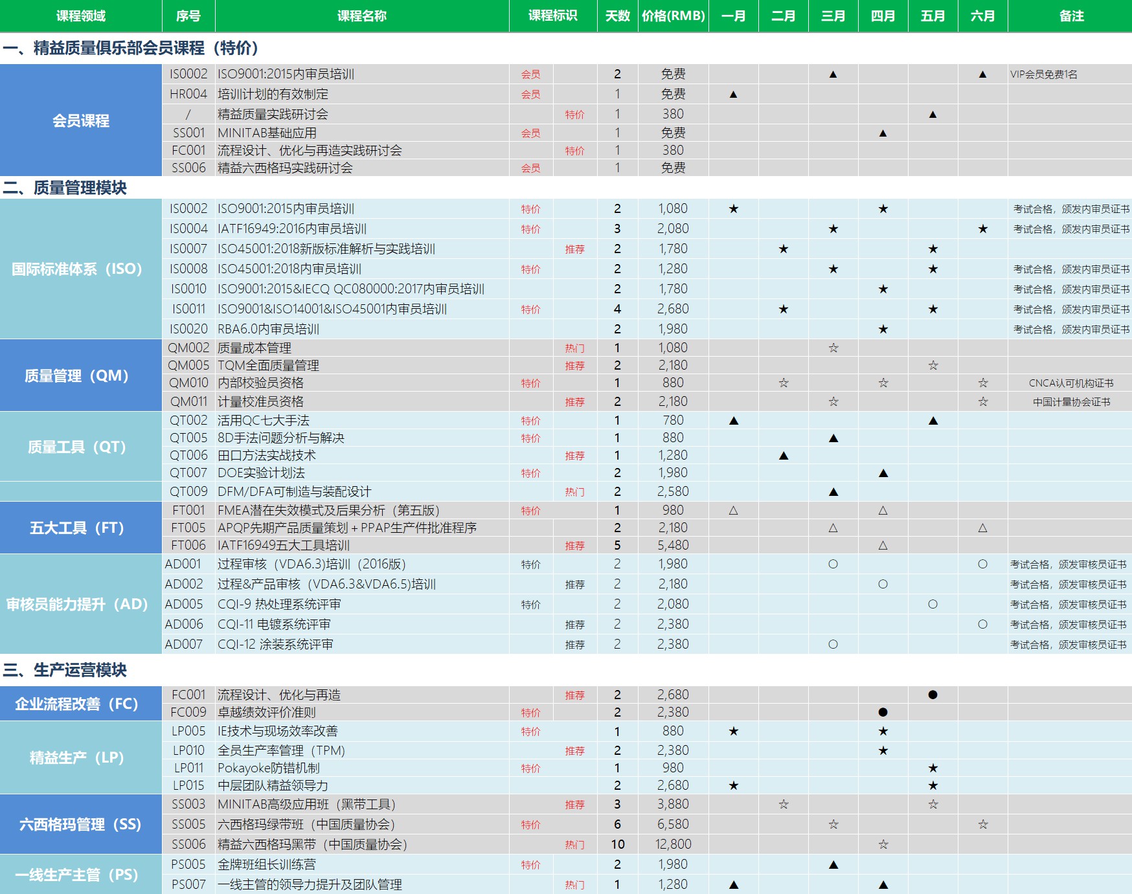
Task: Click the January triangle marker in HR004 row
Action: coord(733,94)
